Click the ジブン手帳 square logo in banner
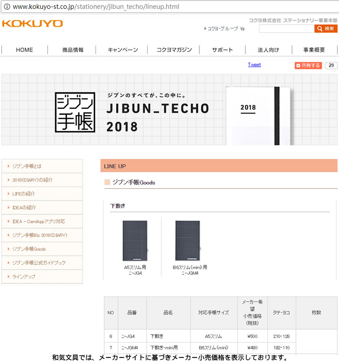 75,112
